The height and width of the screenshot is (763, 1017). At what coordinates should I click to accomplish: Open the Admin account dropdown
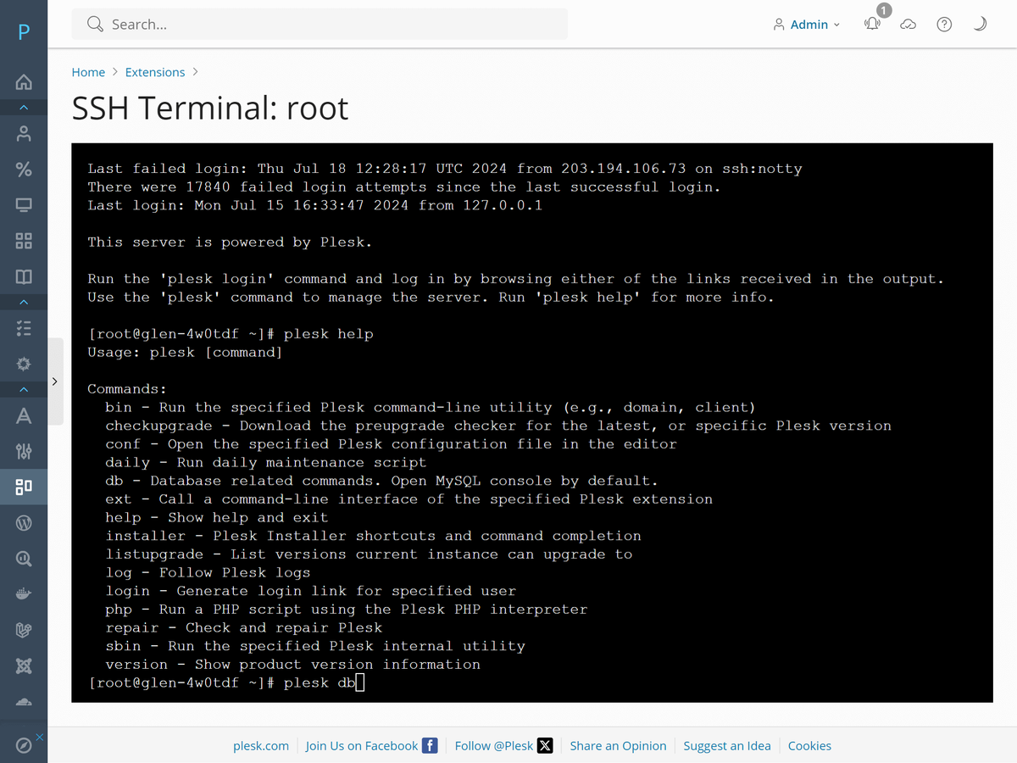807,25
